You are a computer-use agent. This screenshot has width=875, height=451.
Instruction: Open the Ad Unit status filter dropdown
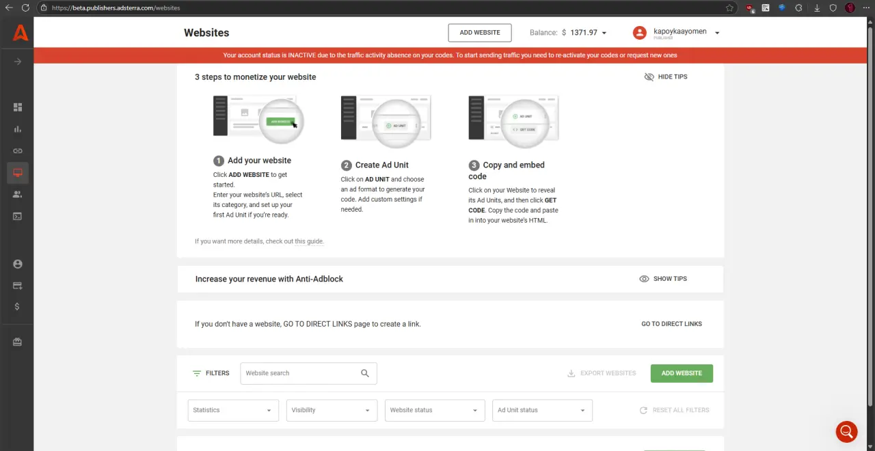[542, 410]
